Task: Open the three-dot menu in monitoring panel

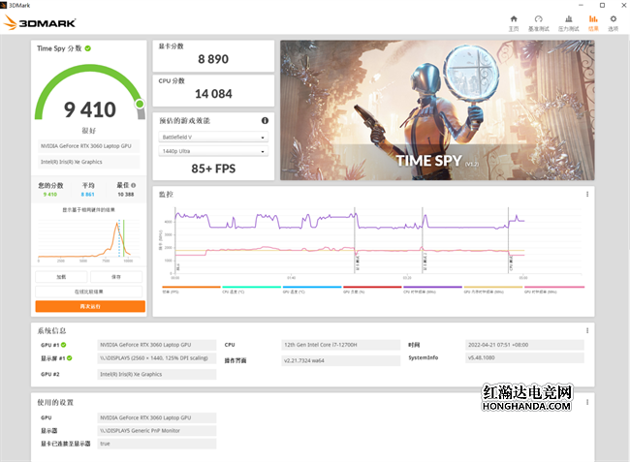Action: (x=587, y=195)
